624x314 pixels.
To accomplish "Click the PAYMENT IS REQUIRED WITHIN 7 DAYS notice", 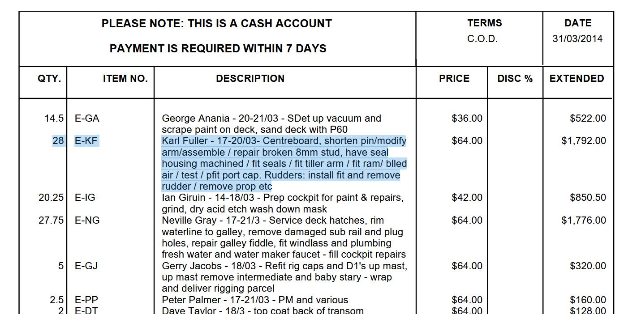I will pyautogui.click(x=218, y=49).
